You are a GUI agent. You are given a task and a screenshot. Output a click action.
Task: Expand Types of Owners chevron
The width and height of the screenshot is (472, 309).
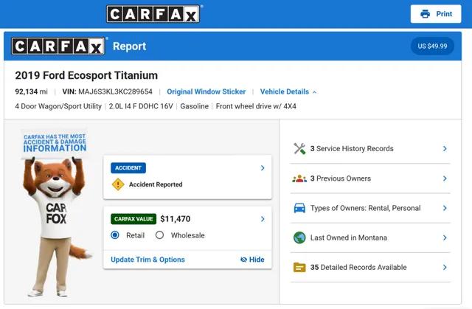click(x=445, y=208)
